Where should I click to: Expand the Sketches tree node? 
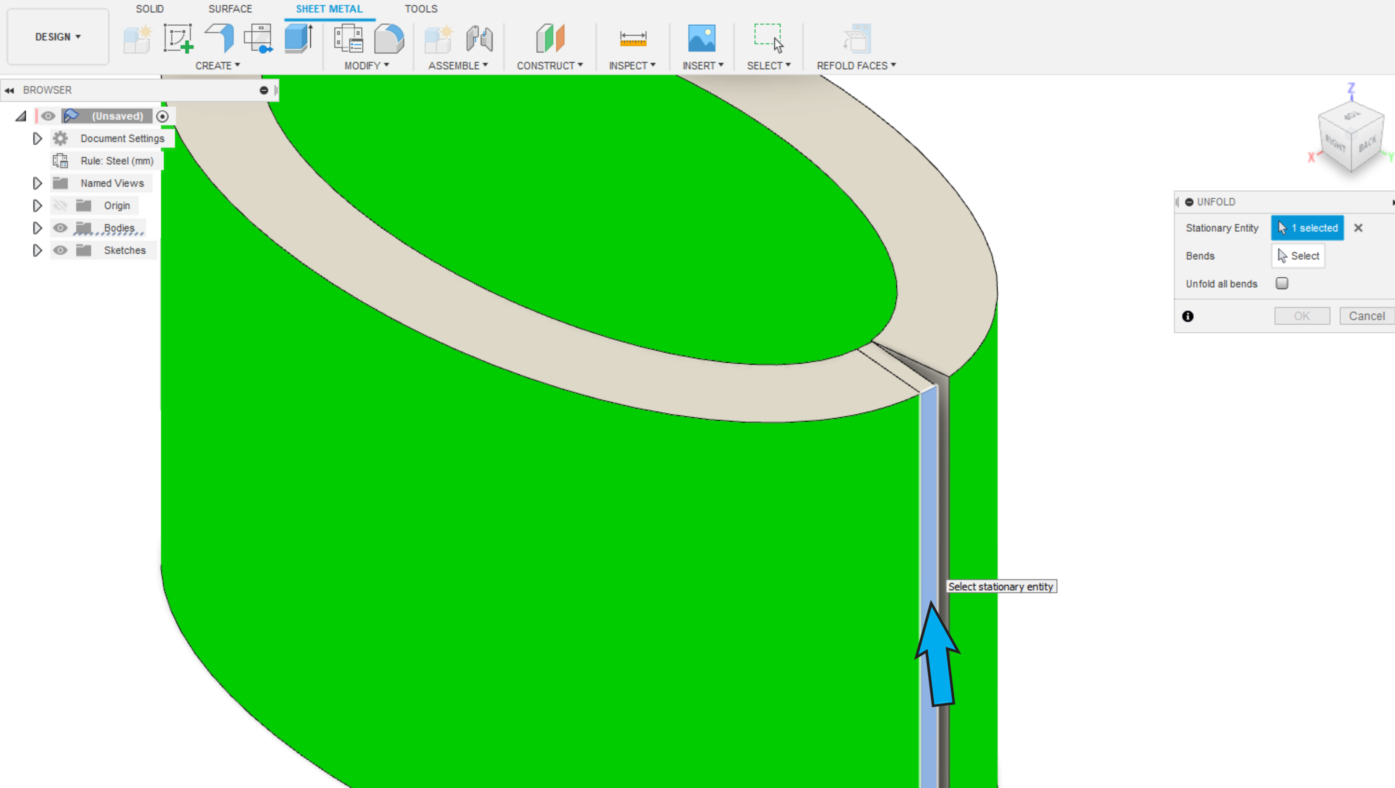point(37,250)
